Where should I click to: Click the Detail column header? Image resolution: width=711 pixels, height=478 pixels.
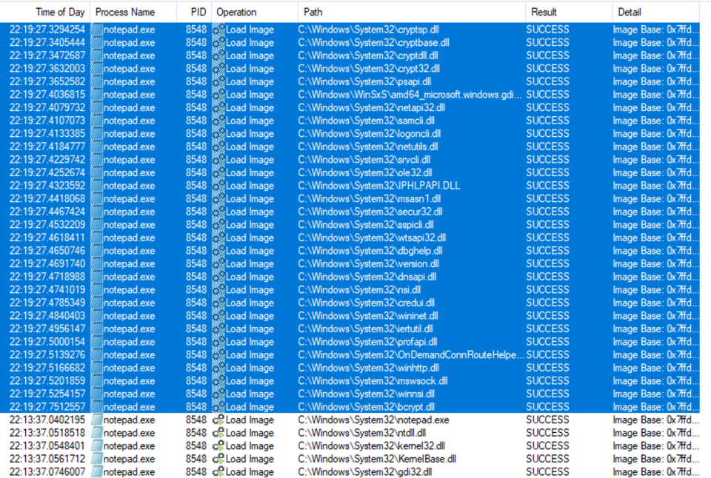tap(629, 12)
